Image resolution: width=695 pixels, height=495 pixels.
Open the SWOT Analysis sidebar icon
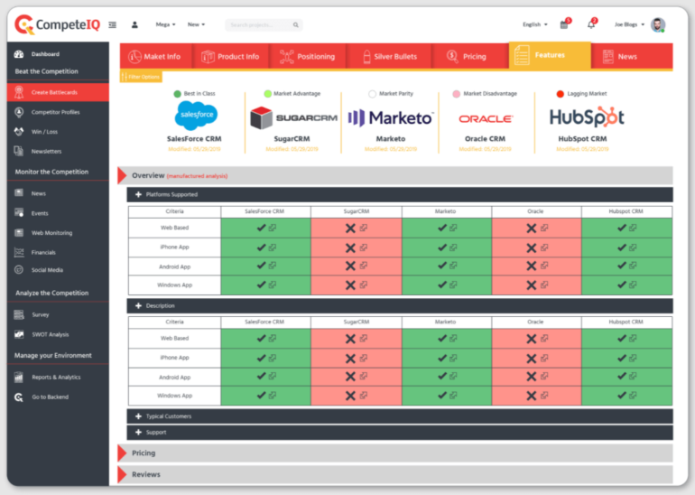click(20, 334)
